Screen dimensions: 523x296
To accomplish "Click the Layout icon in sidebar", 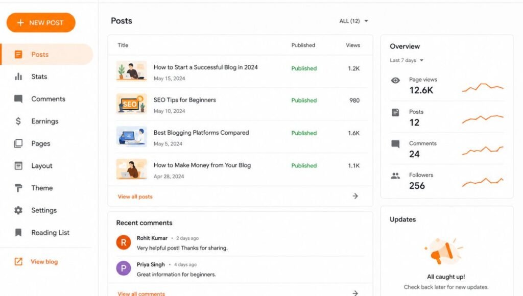I will tap(18, 166).
